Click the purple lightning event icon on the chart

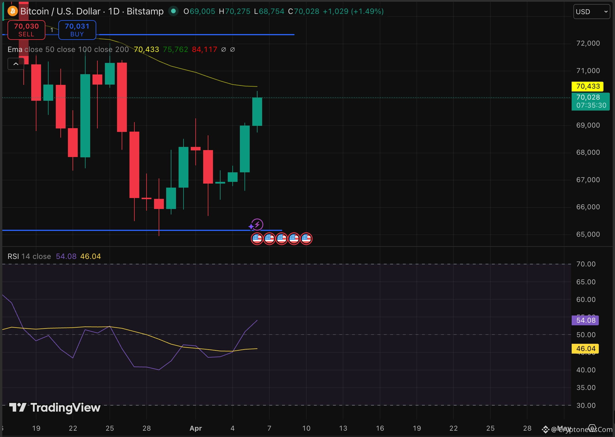coord(257,225)
